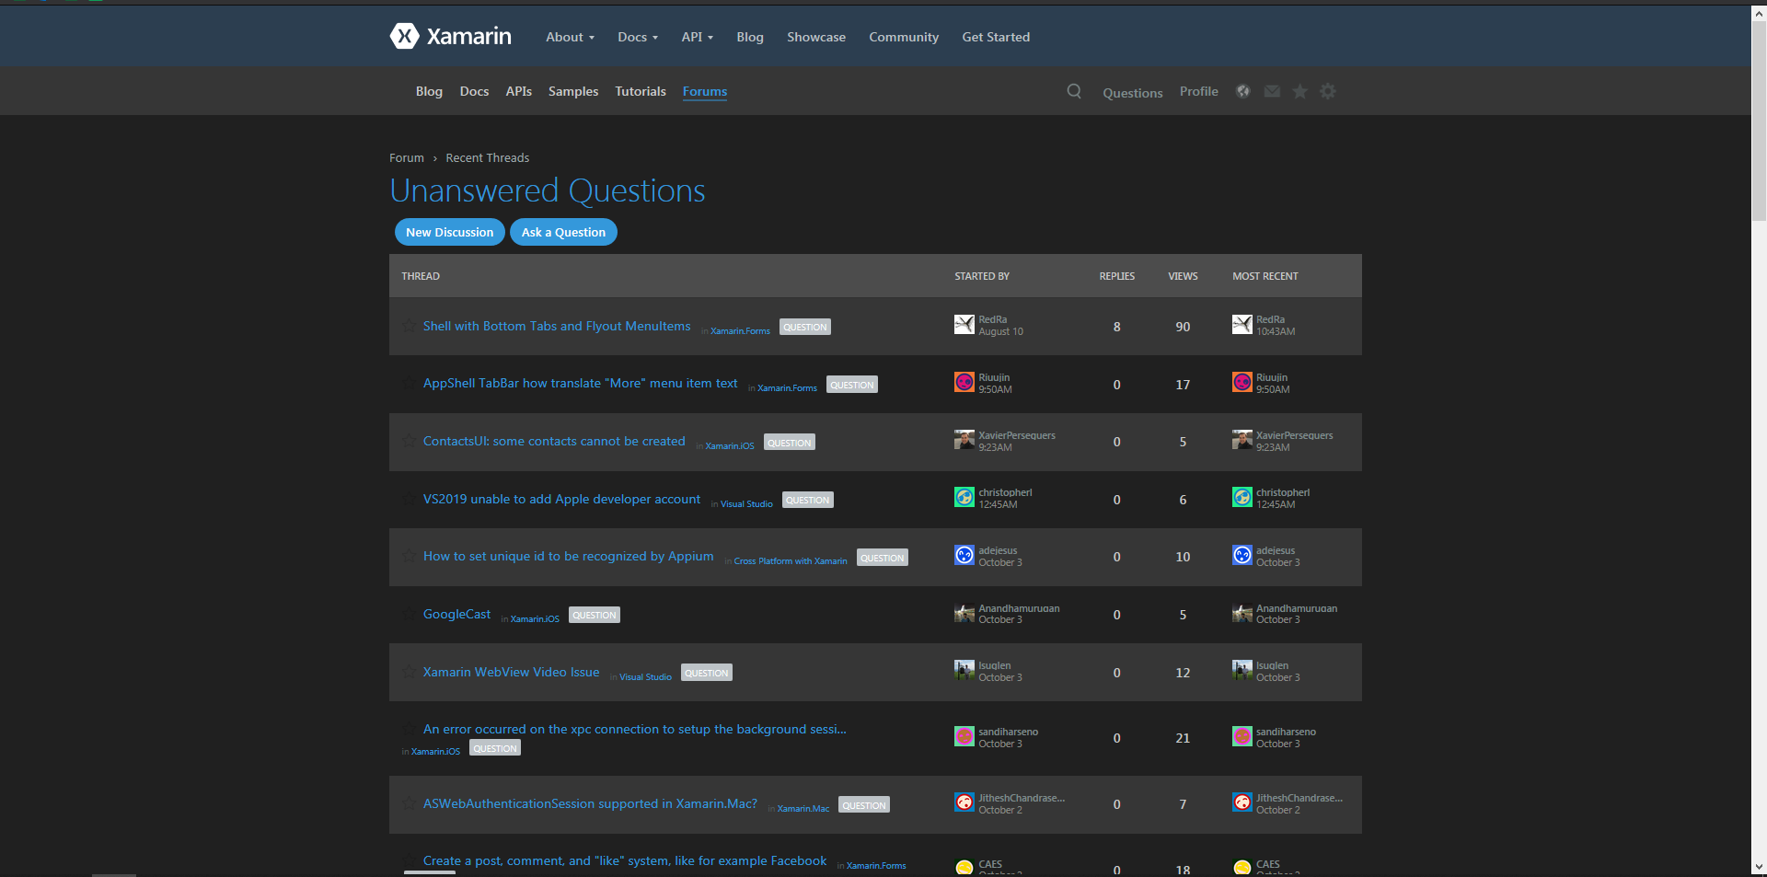The image size is (1767, 877).
Task: Open 'GoogleCast' thread link
Action: pos(457,614)
